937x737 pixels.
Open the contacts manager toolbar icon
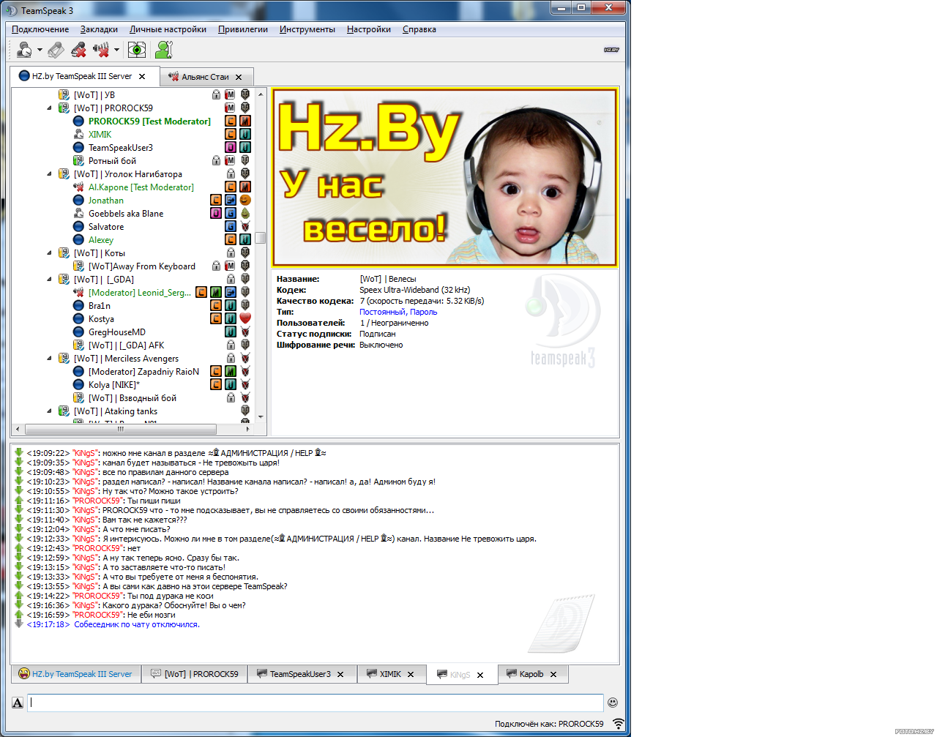click(164, 50)
